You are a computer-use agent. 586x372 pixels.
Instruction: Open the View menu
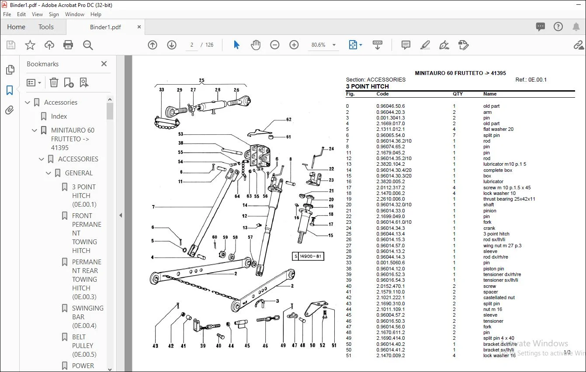tap(38, 14)
